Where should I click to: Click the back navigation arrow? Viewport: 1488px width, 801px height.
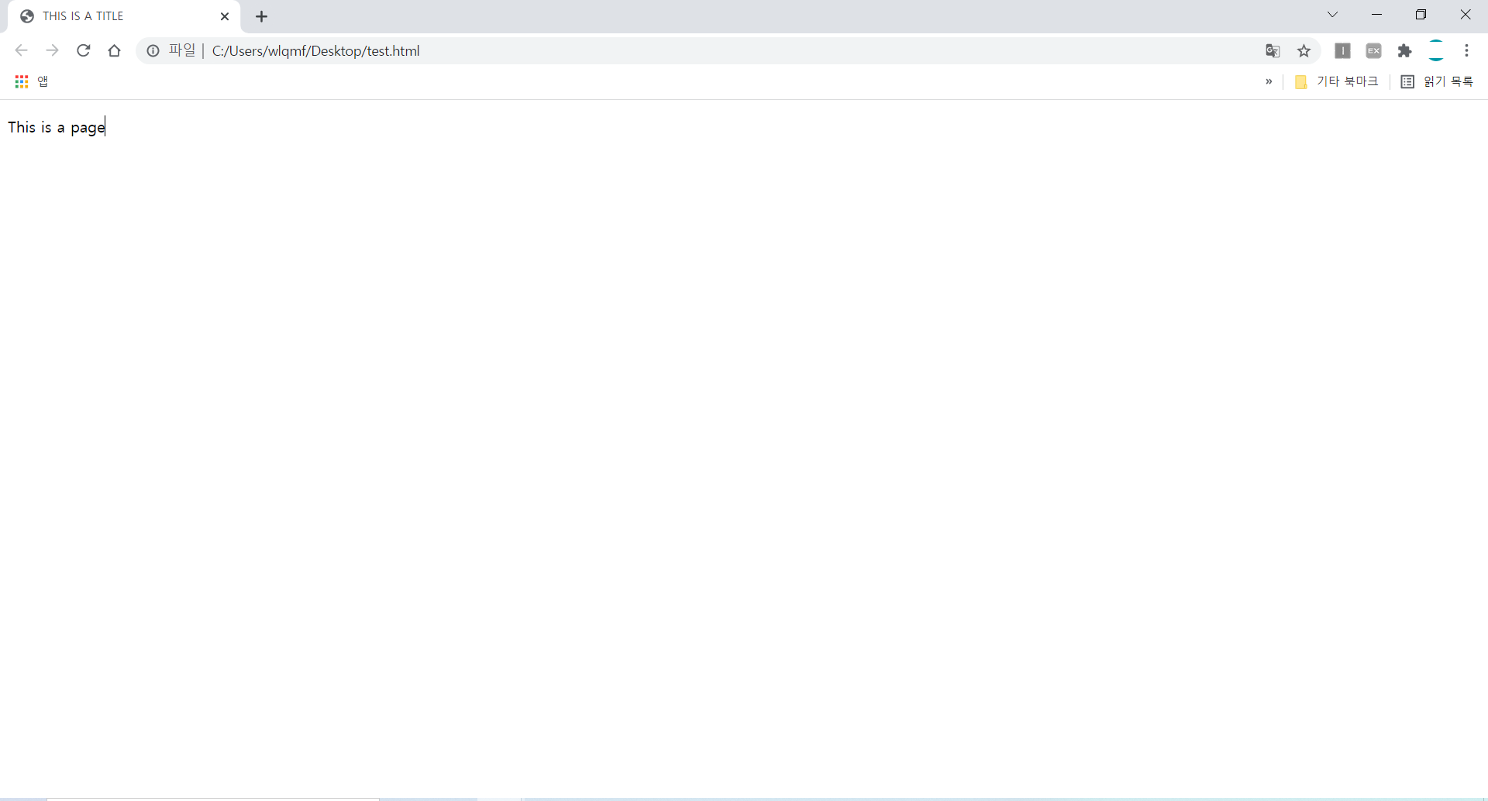[x=21, y=50]
